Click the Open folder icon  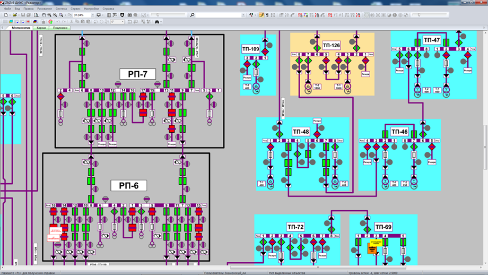[15, 15]
